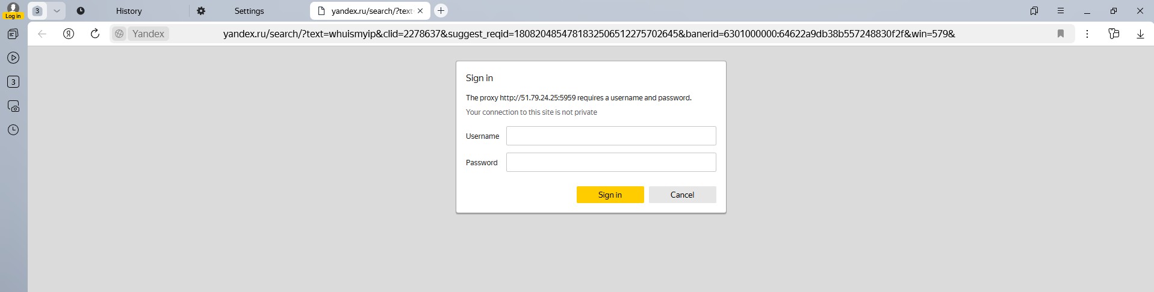Open the bookmarks collections icon in title bar
The width and height of the screenshot is (1154, 292).
(1034, 11)
